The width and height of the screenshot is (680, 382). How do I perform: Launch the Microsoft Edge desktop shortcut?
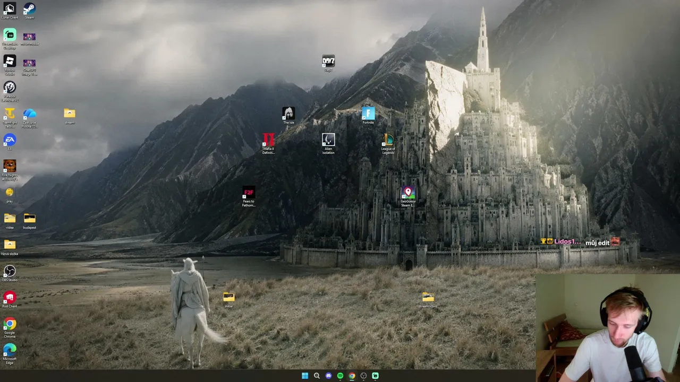tap(10, 354)
